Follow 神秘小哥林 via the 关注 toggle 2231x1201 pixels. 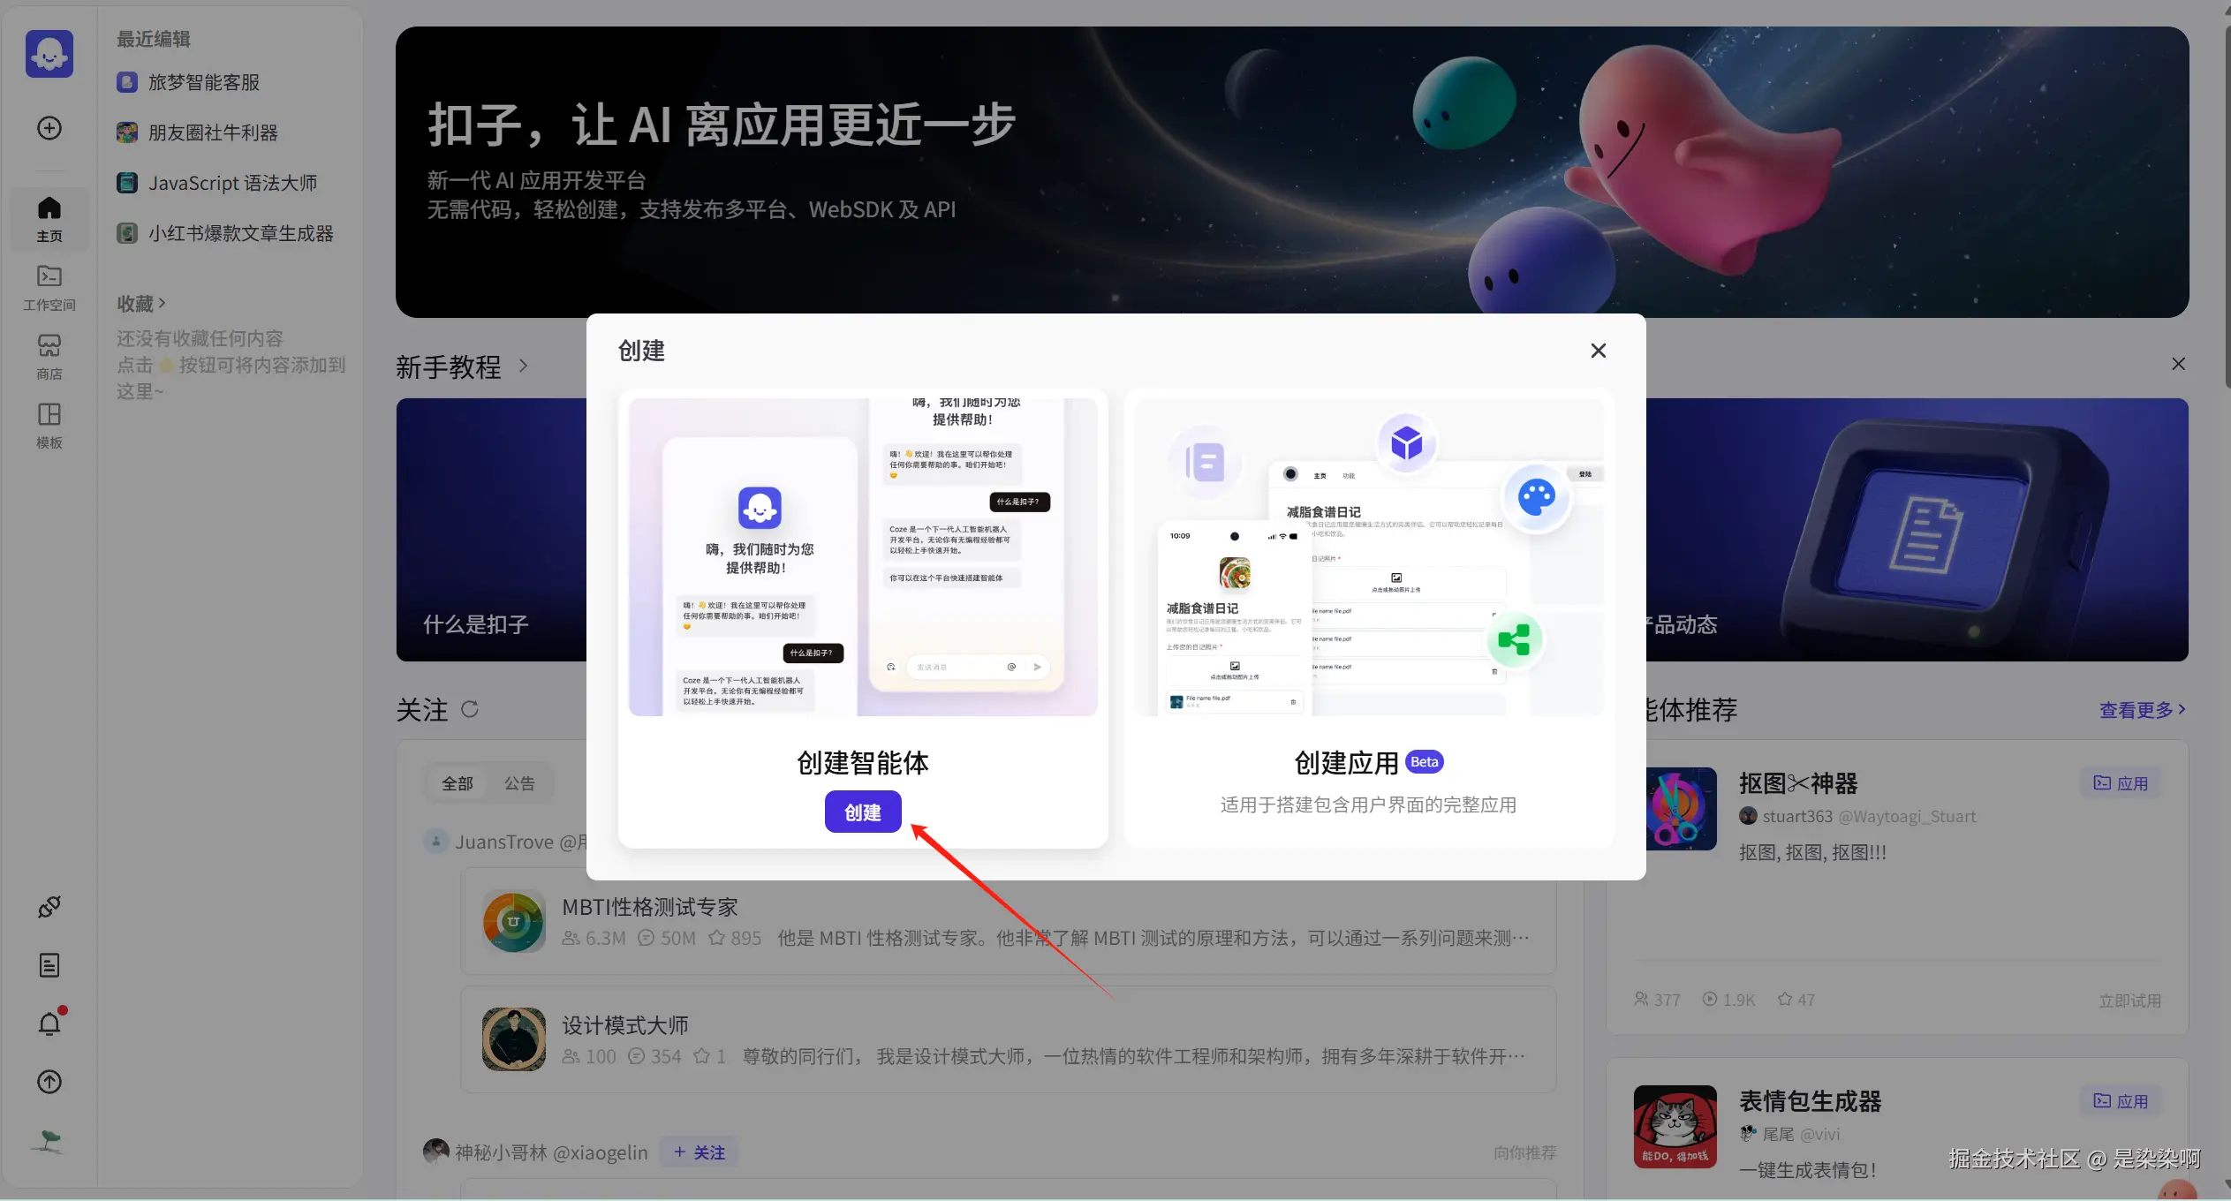click(697, 1152)
